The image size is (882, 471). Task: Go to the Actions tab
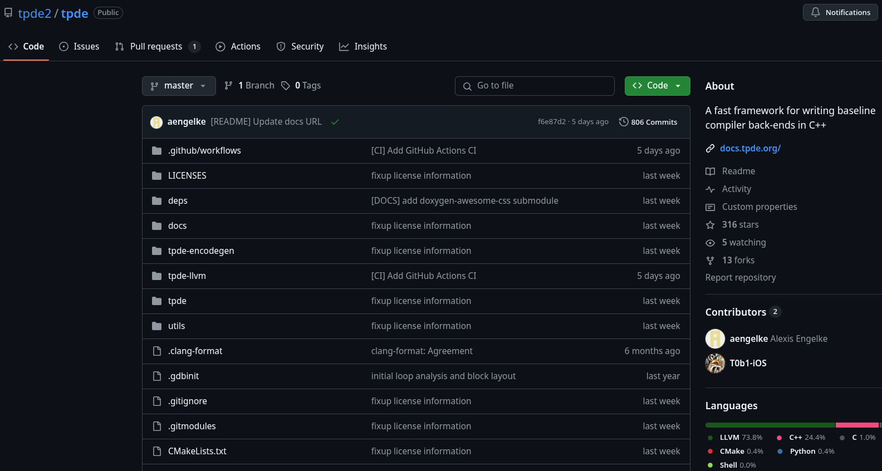(x=238, y=47)
